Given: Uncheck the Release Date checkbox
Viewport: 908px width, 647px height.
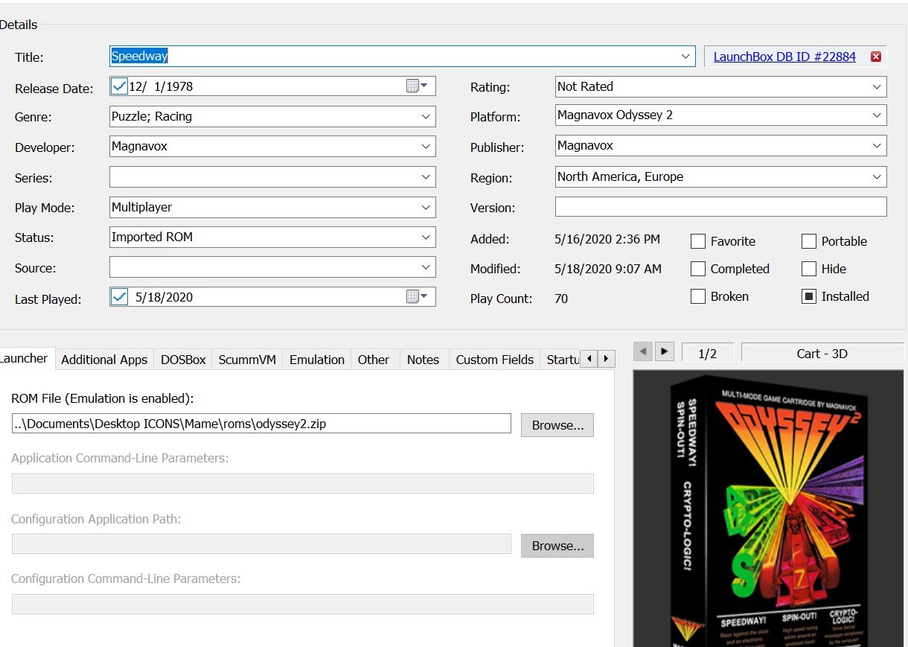Looking at the screenshot, I should pyautogui.click(x=119, y=86).
